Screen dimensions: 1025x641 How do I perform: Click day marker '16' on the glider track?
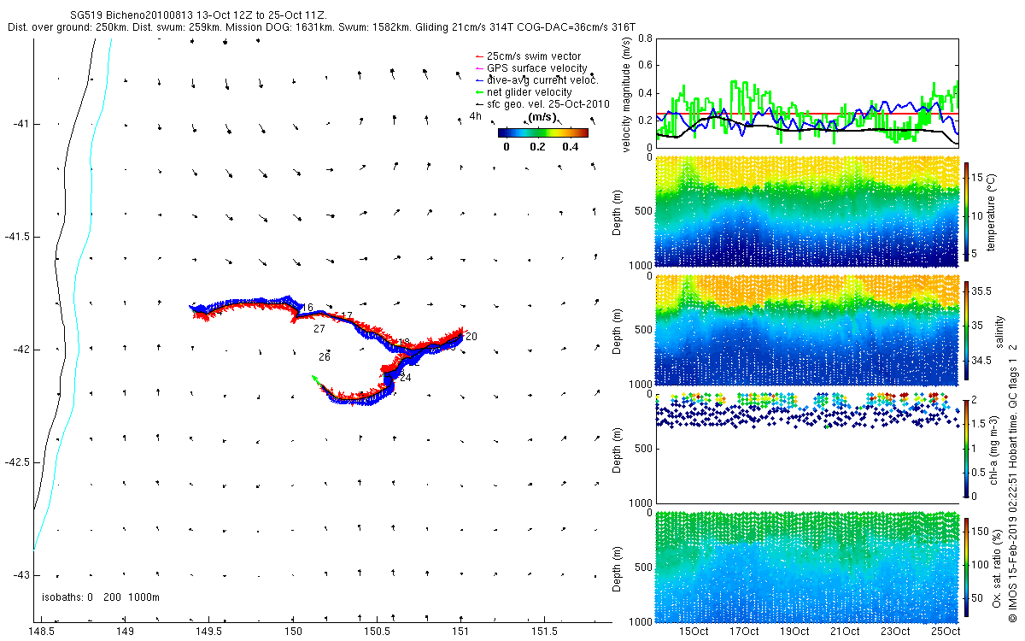click(307, 308)
